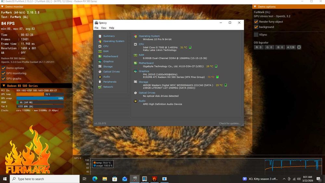325x183 pixels.
Task: Select RAM in Speccy sidebar
Action: pos(106,51)
